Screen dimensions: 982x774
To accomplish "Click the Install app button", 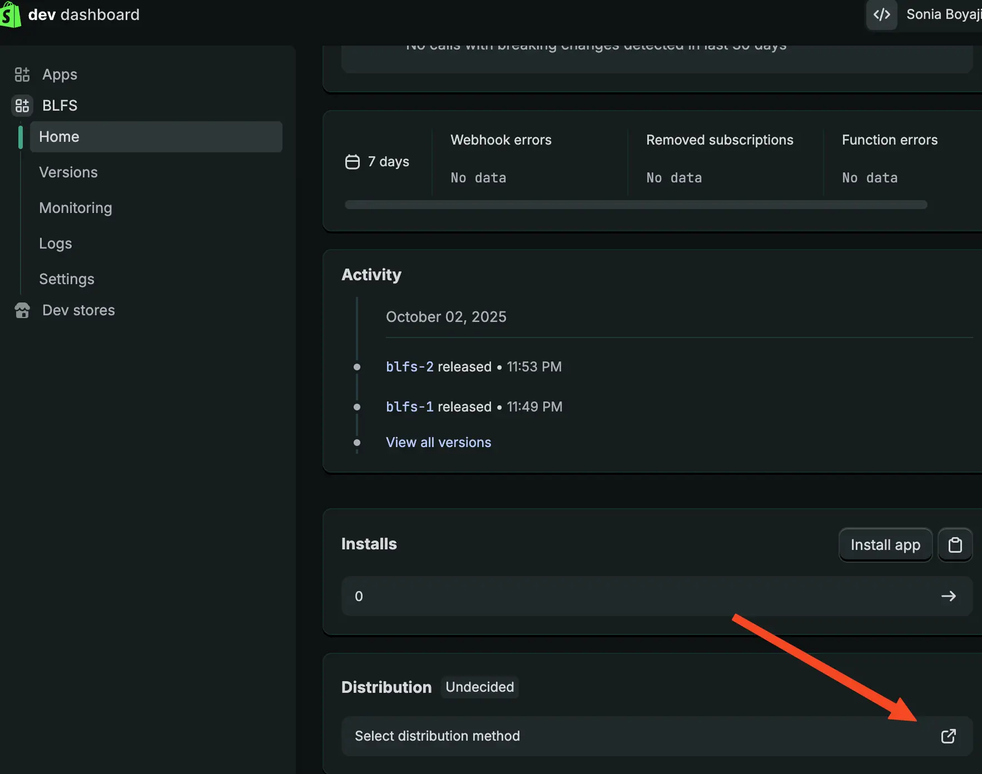I will (x=885, y=545).
